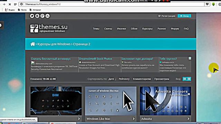Switch to grid view icon
Image resolution: width=221 pixels, height=124 pixels.
(185, 79)
